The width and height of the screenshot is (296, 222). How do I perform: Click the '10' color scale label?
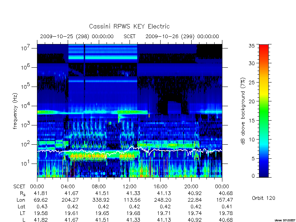[x=252, y=139]
